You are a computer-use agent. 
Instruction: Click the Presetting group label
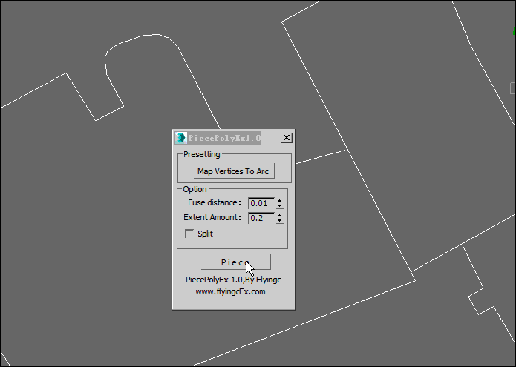click(x=202, y=154)
